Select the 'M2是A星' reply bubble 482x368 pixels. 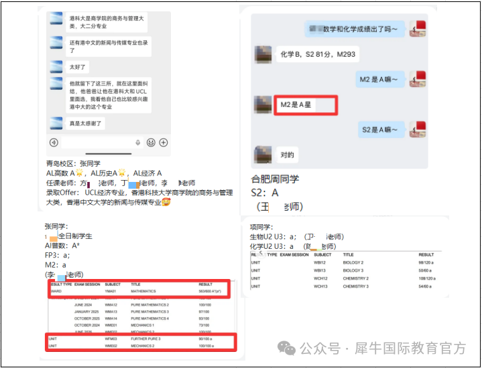298,104
